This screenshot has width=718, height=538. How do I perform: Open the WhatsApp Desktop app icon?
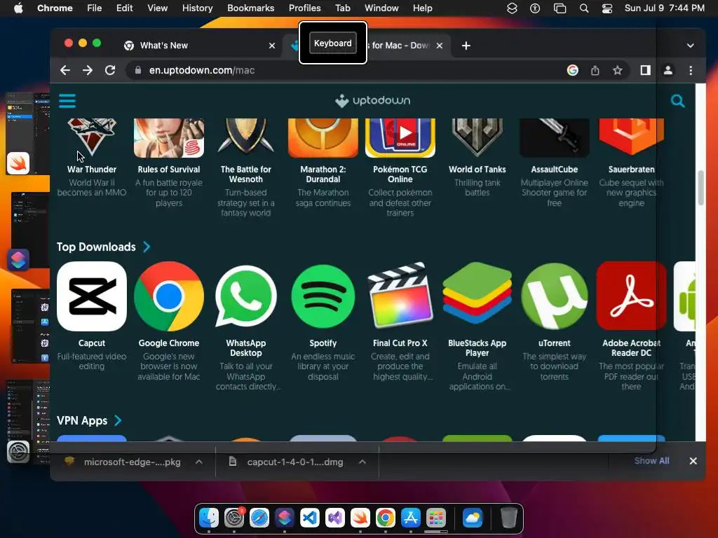(x=246, y=296)
